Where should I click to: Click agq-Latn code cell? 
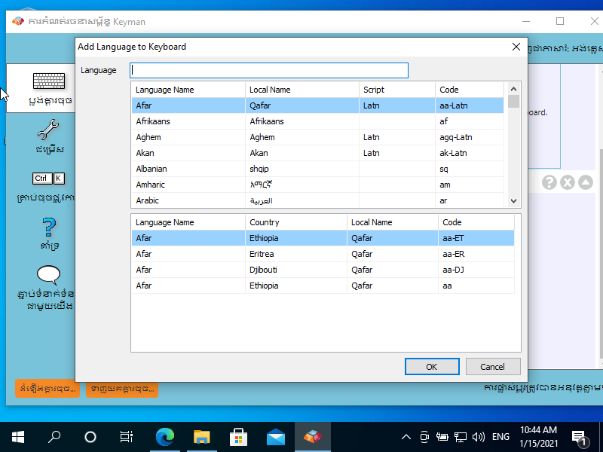(x=470, y=137)
